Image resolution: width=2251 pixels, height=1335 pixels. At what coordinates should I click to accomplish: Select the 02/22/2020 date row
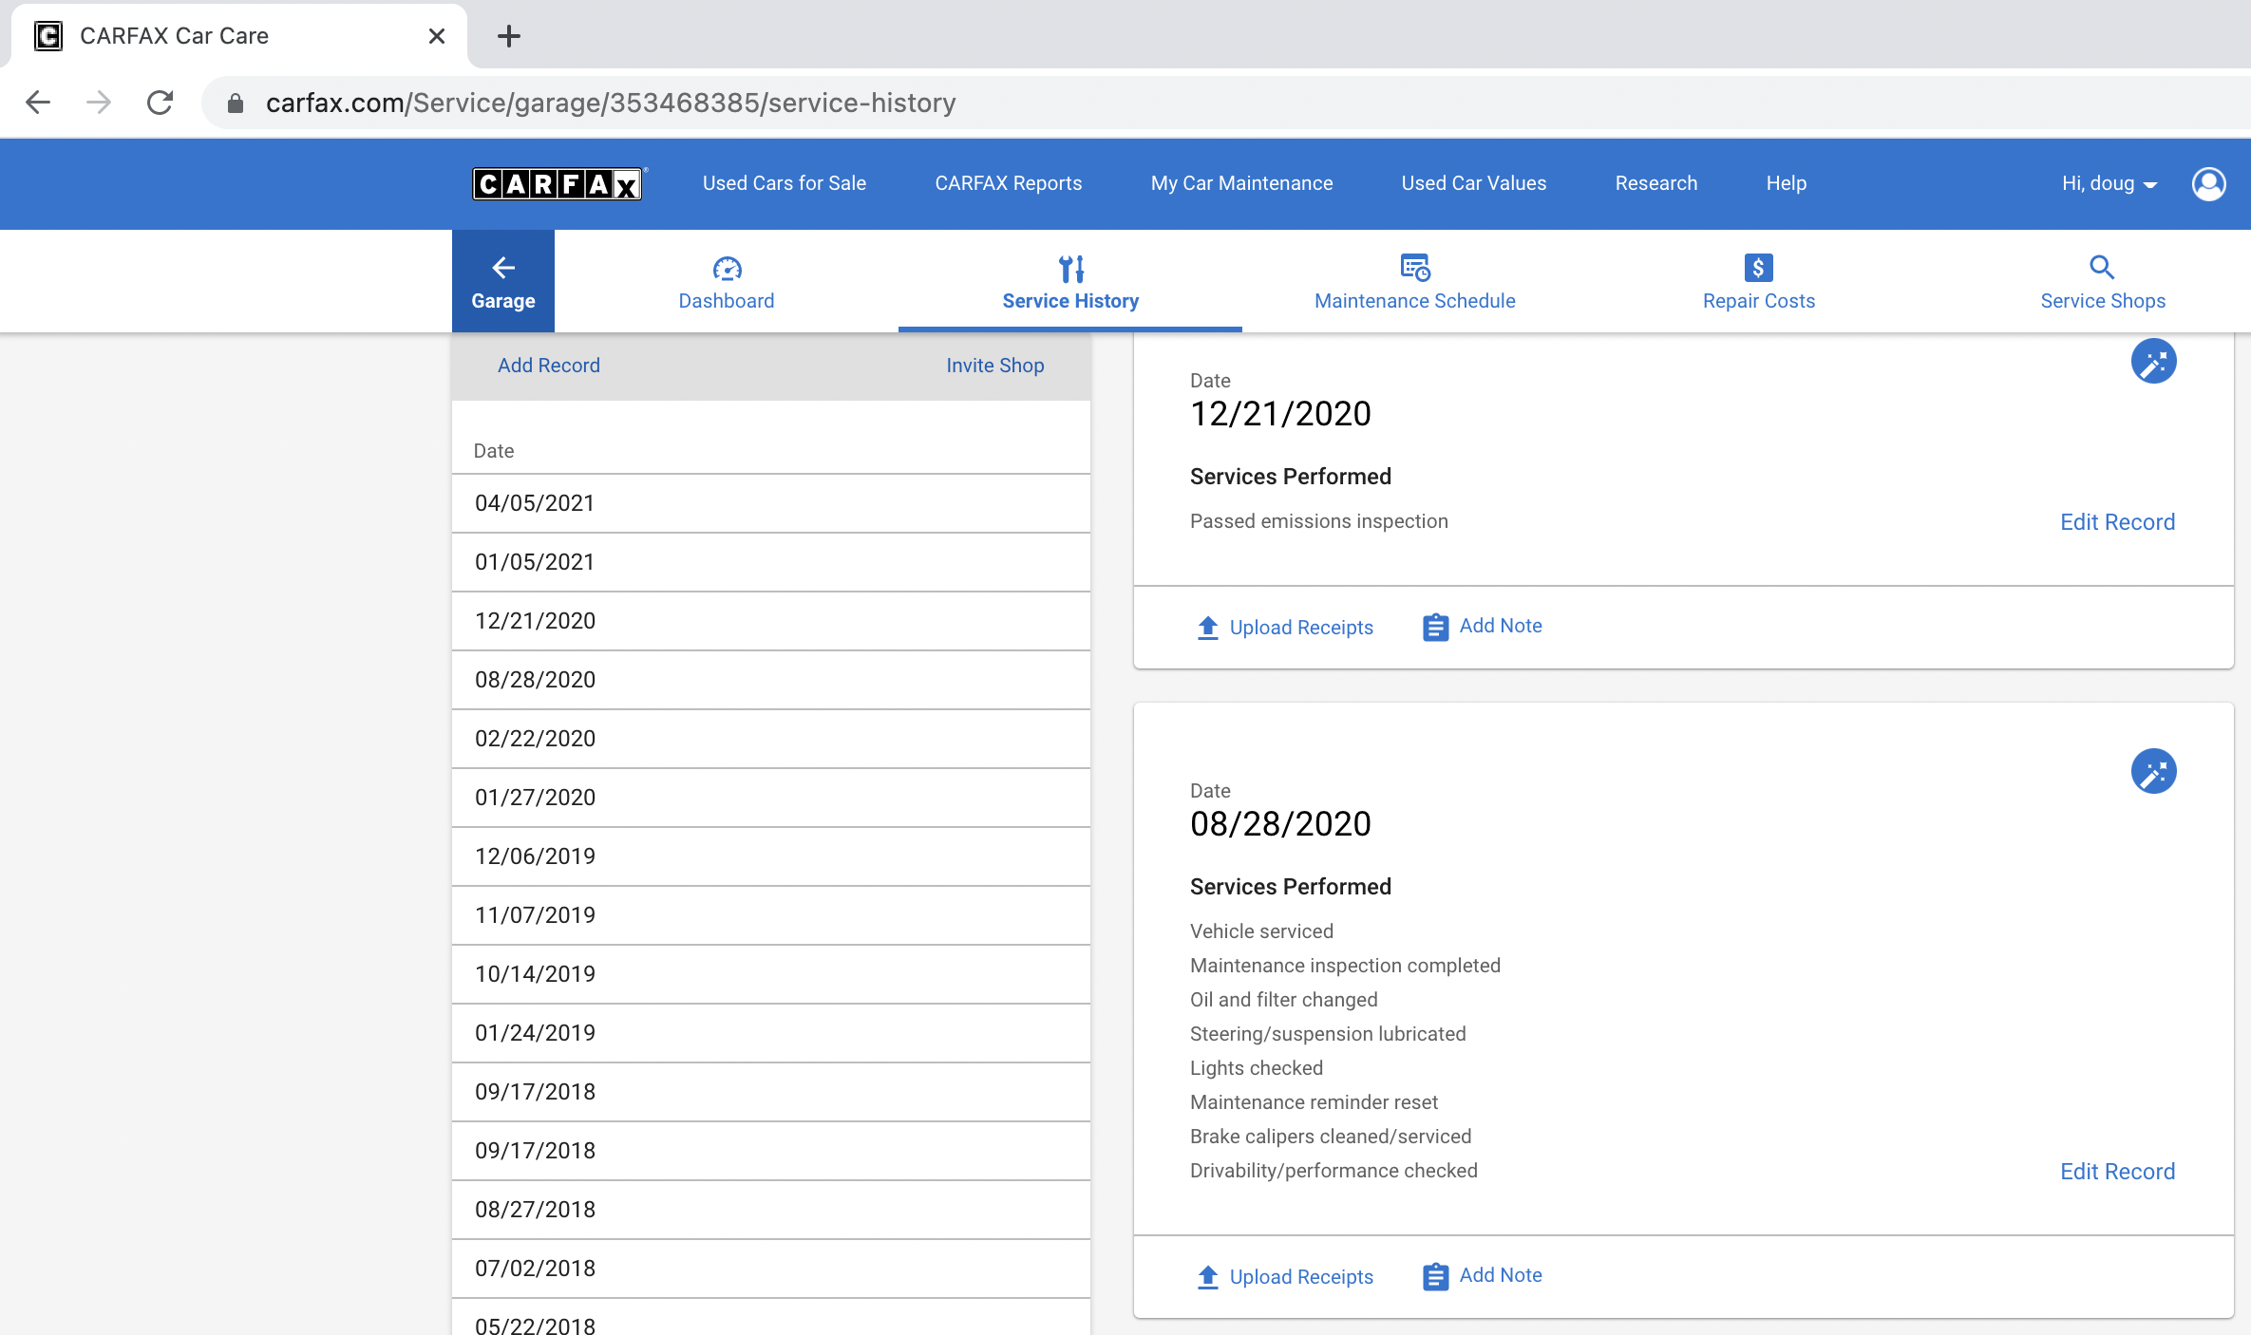771,739
